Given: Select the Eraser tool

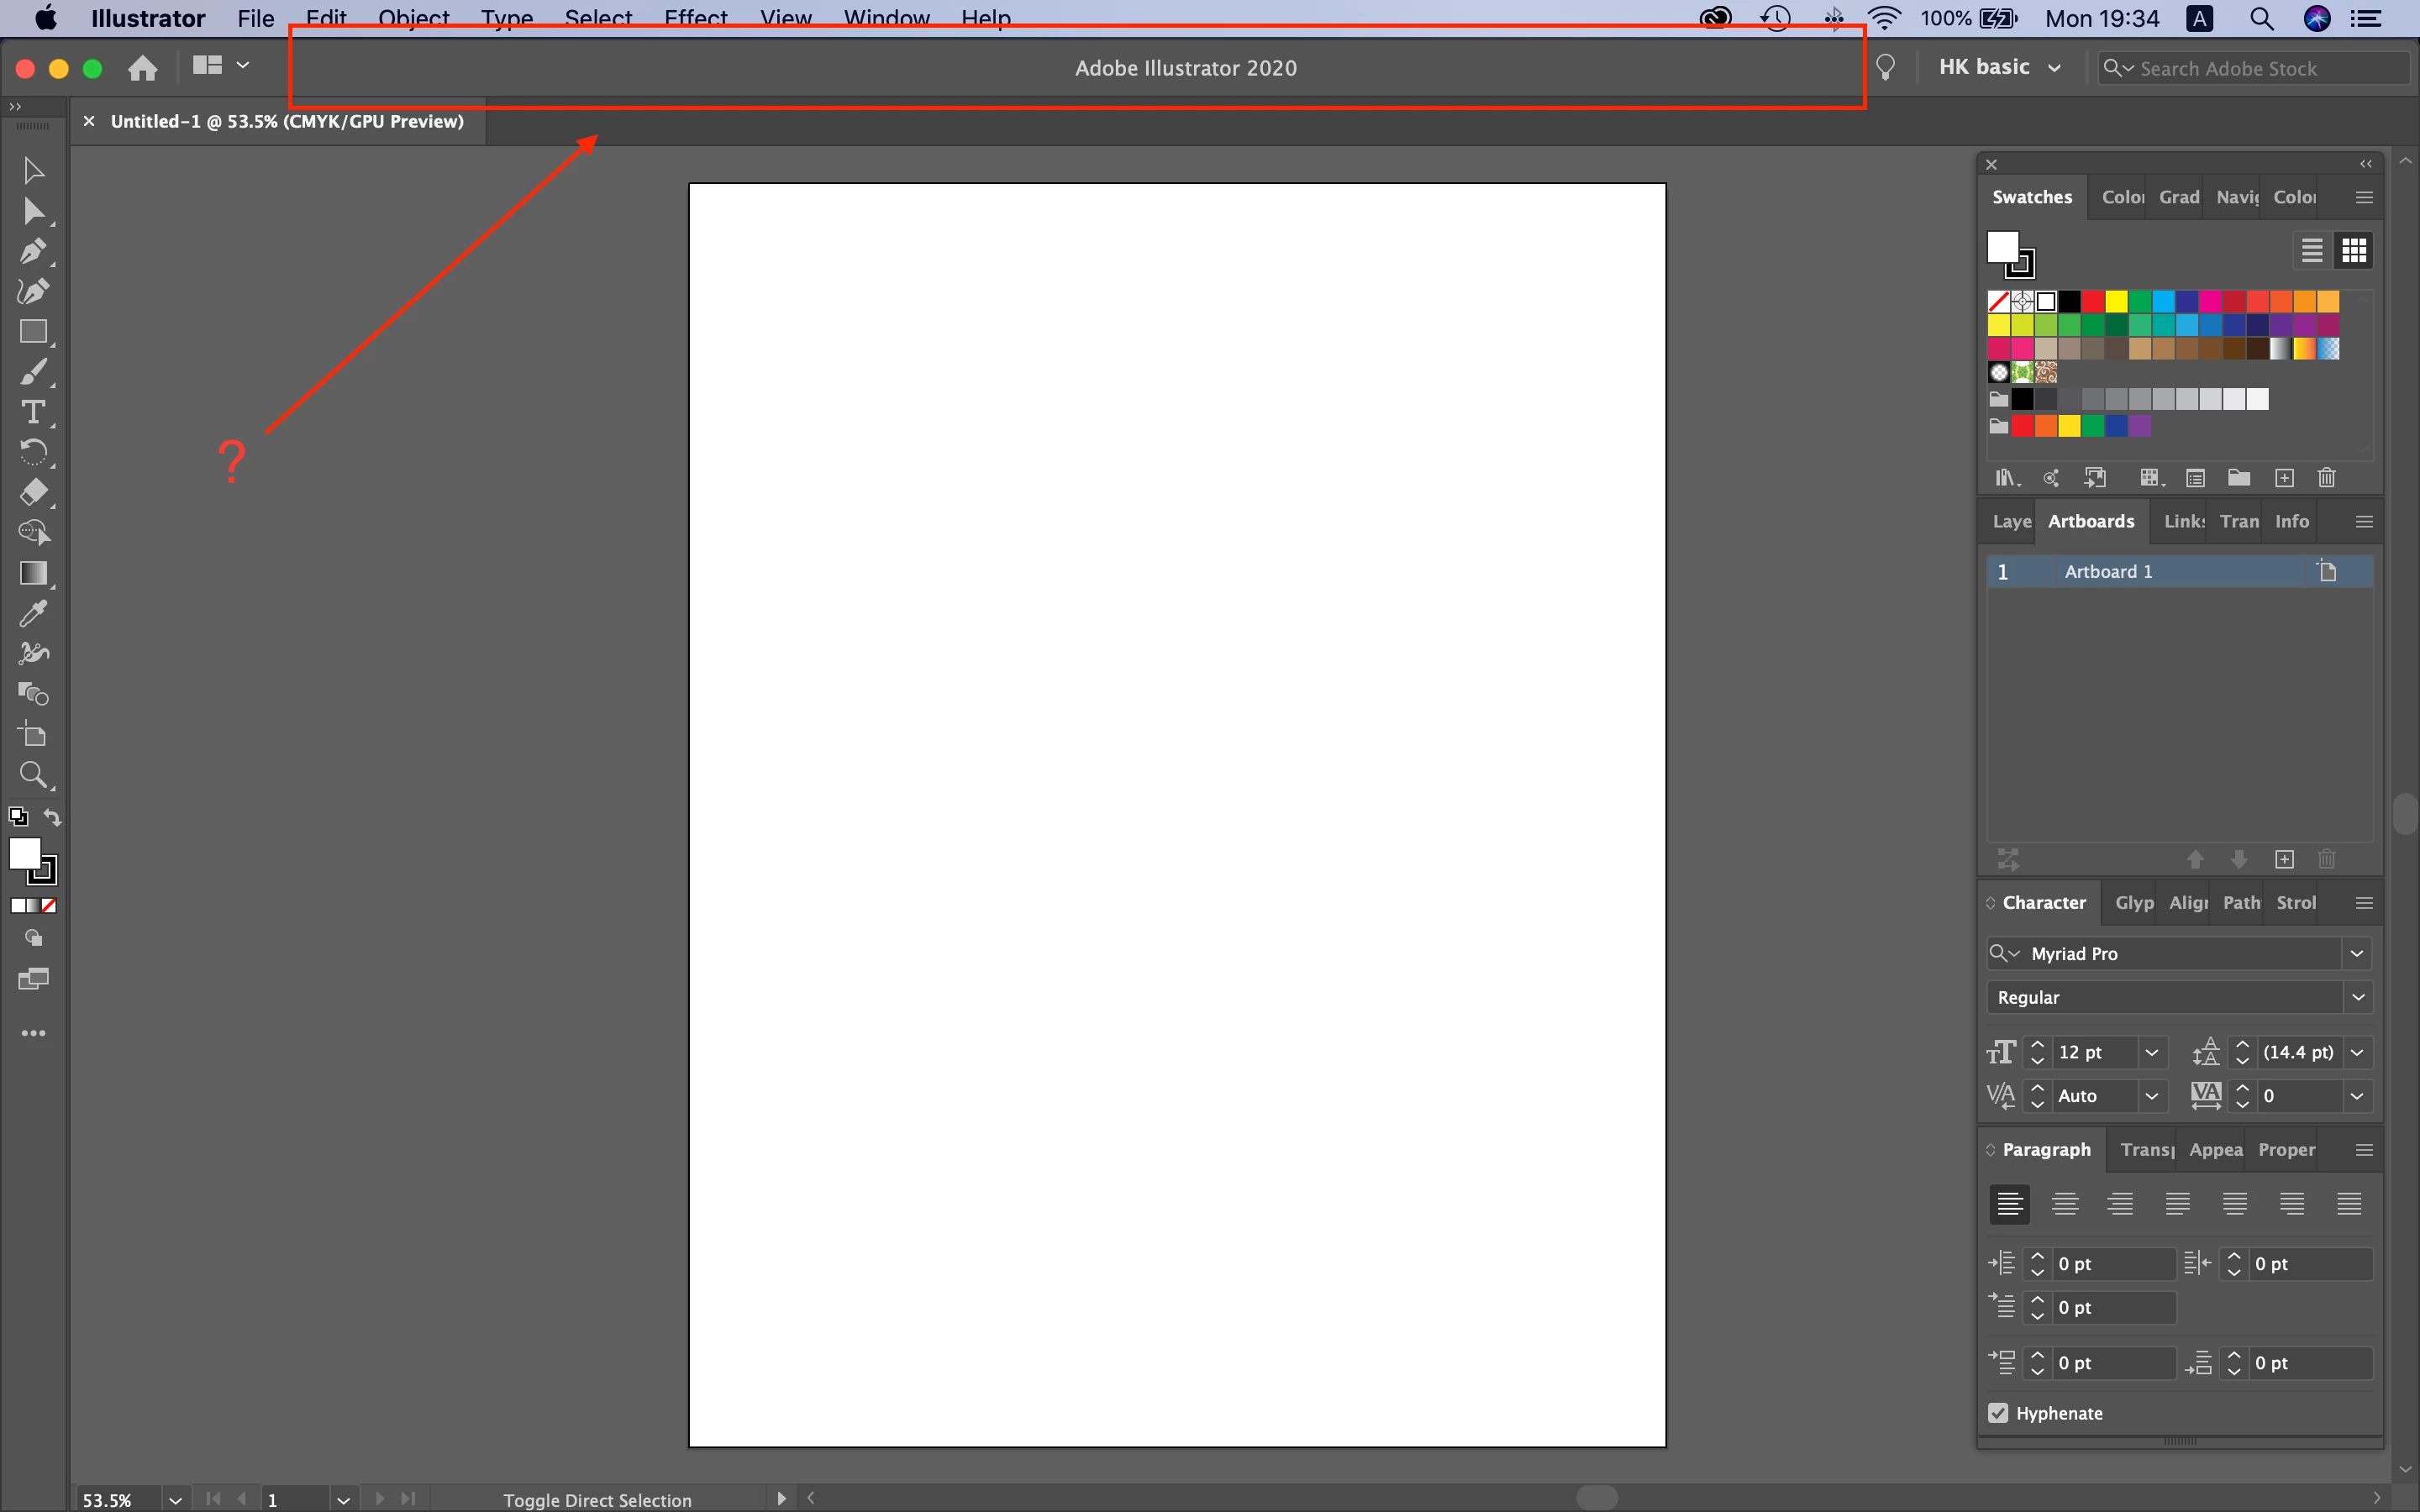Looking at the screenshot, I should 32,492.
